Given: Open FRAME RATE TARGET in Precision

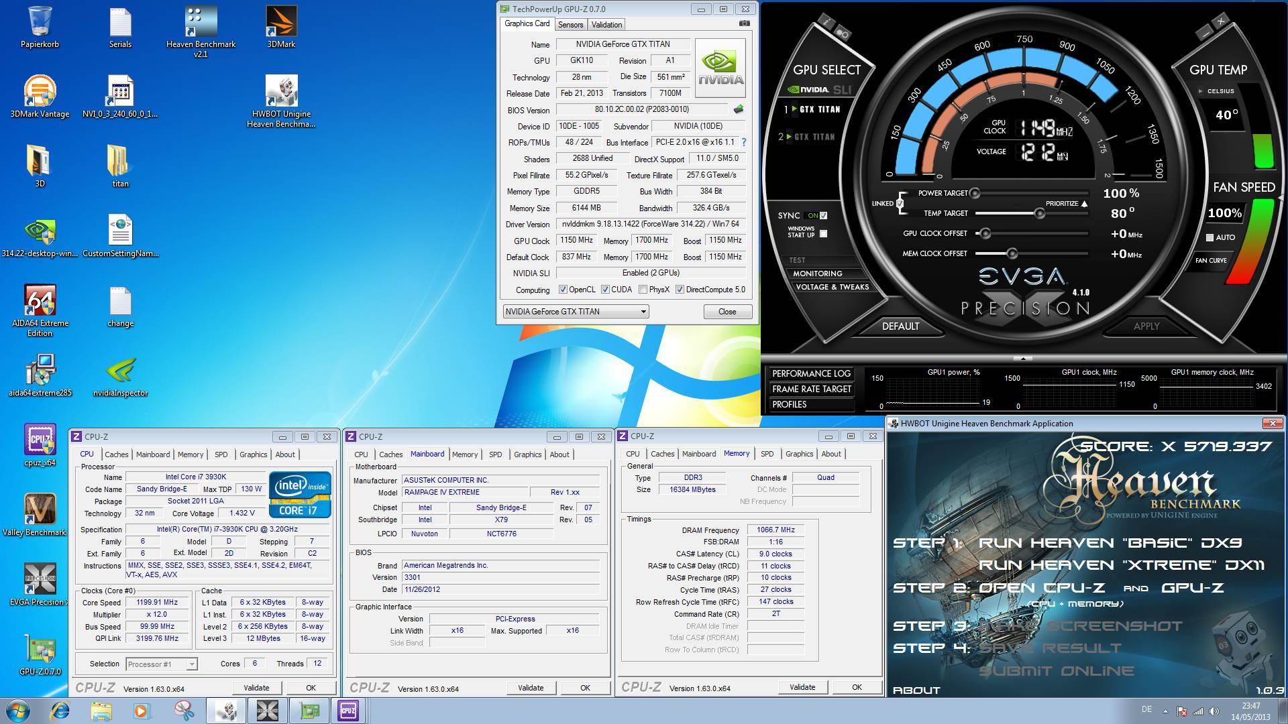Looking at the screenshot, I should pyautogui.click(x=811, y=389).
